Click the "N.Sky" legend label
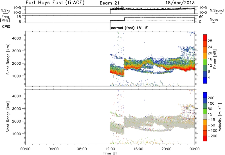The height and width of the screenshot is (155, 225). coord(5,10)
